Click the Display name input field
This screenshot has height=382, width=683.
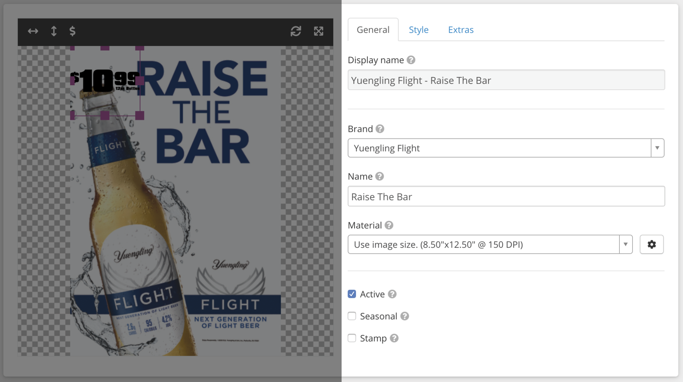506,80
